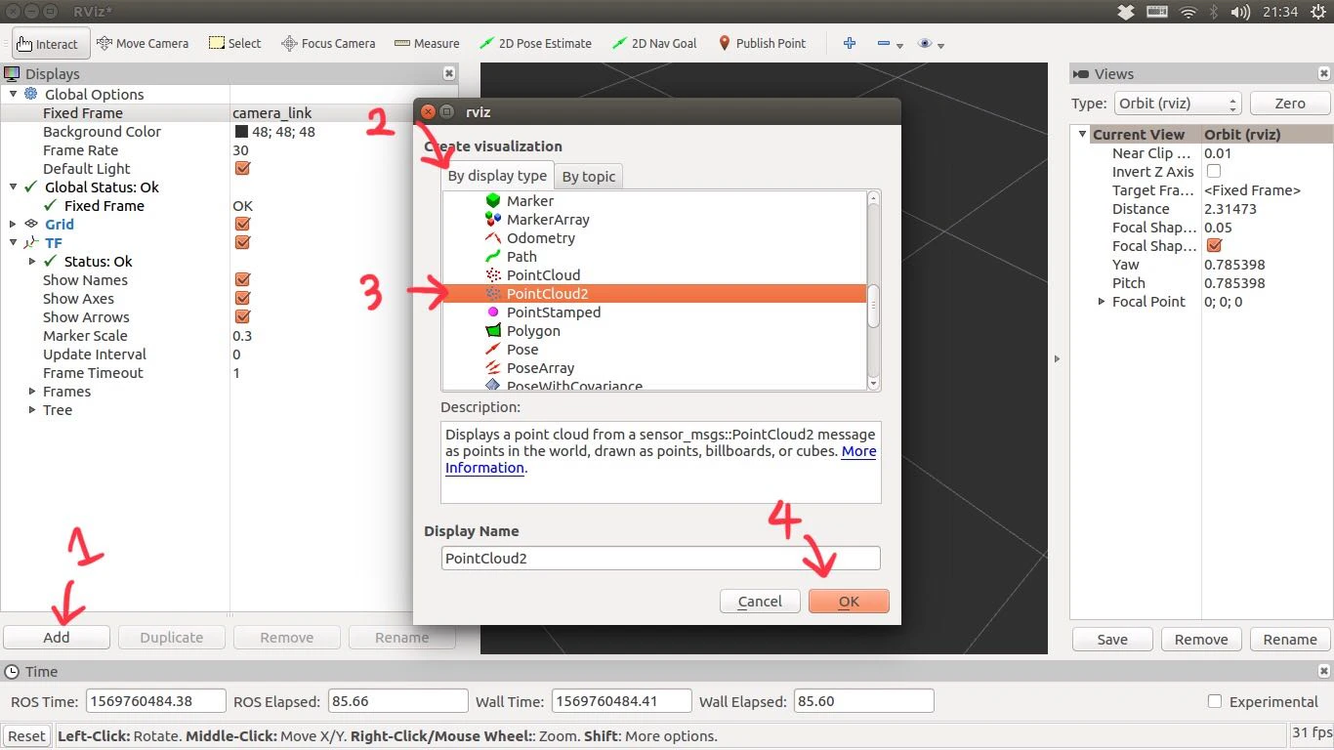Click the Background Color swatch
Viewport: 1334px width, 750px height.
click(x=241, y=132)
